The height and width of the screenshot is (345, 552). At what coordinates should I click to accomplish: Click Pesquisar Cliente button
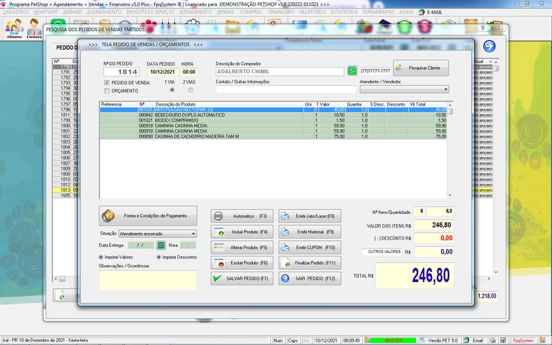point(421,68)
